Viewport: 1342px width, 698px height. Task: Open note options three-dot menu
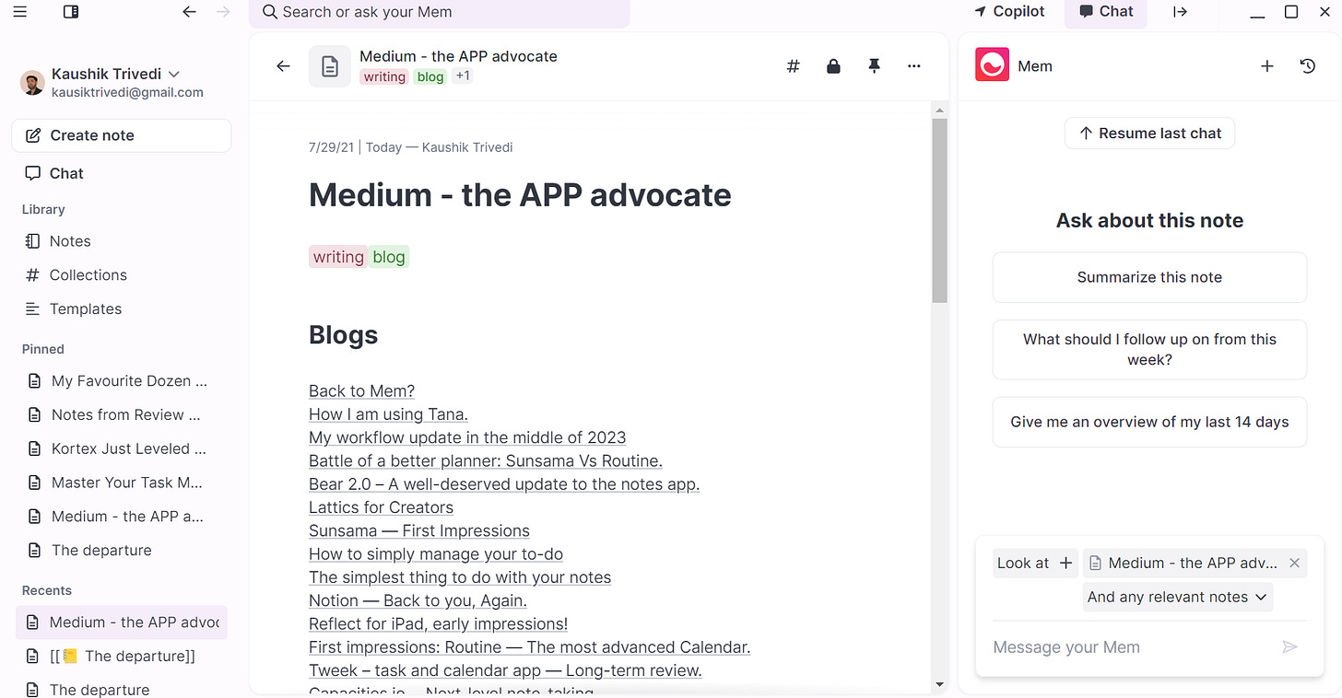pos(914,66)
